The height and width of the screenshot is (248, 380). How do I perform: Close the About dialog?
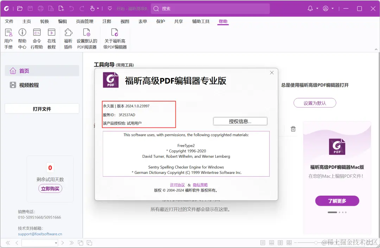(x=272, y=73)
